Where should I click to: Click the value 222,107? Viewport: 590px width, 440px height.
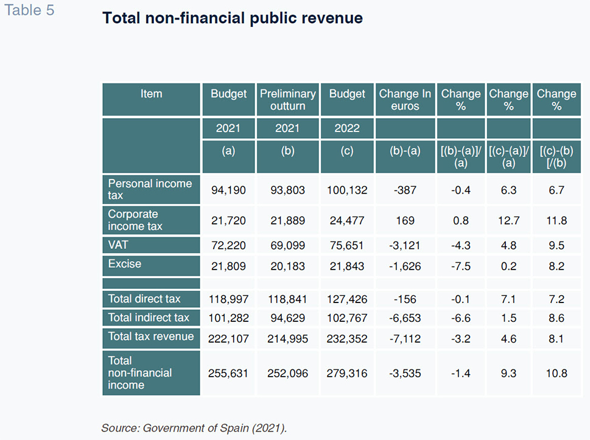pos(228,339)
